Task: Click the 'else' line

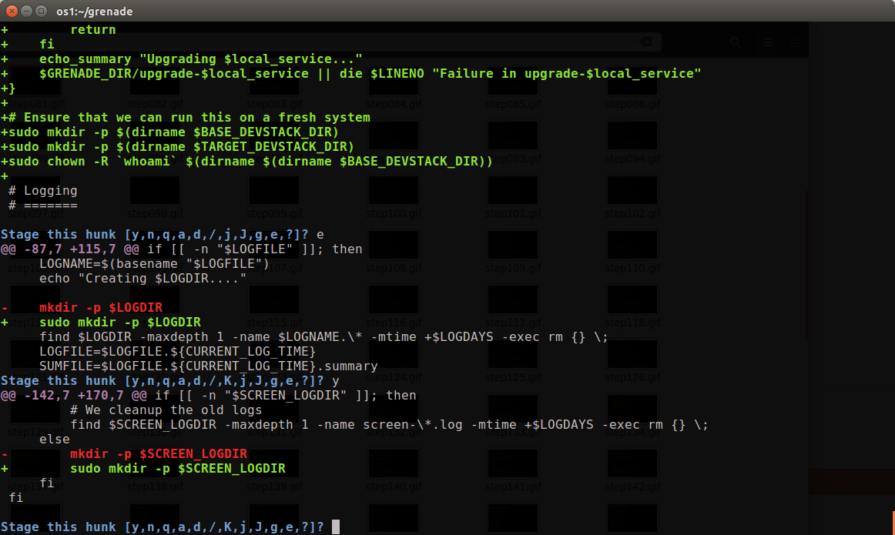Action: coord(54,440)
